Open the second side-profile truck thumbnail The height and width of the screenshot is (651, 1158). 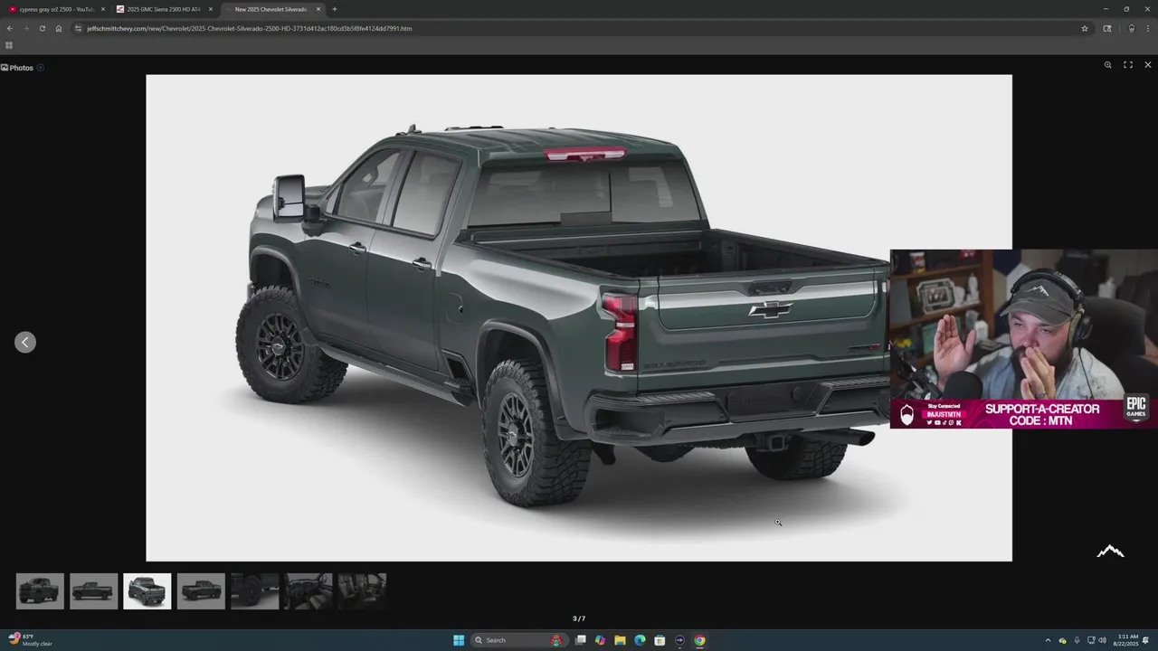click(x=93, y=591)
